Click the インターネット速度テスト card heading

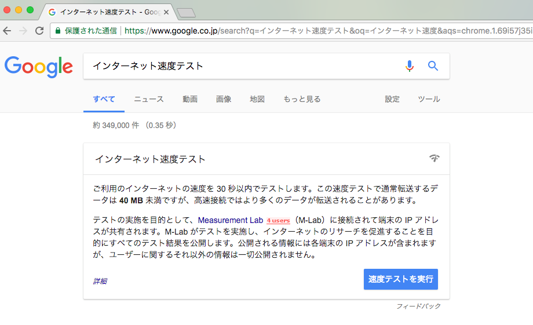pyautogui.click(x=150, y=159)
